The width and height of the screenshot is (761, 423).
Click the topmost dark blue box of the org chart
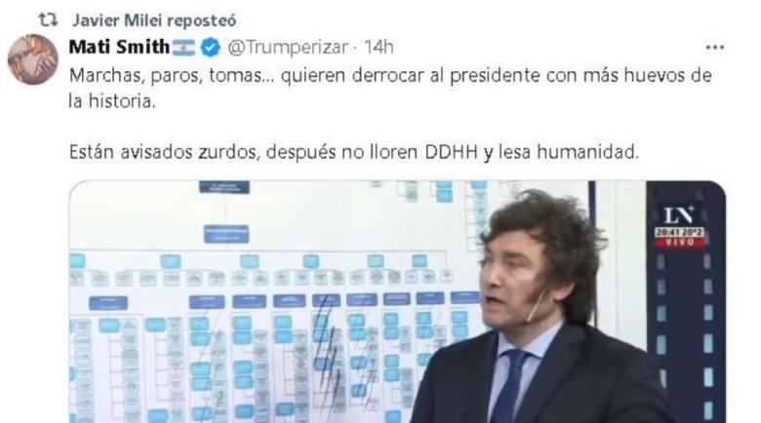click(x=224, y=187)
